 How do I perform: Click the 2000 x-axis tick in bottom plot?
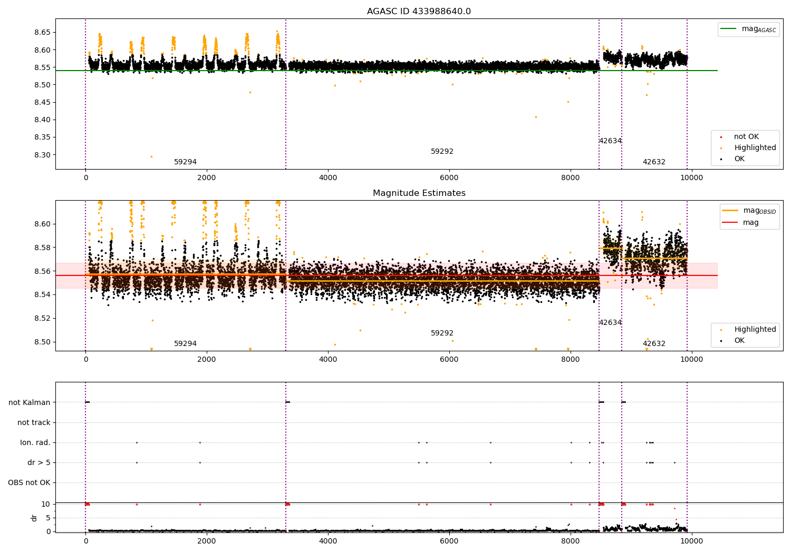(207, 541)
